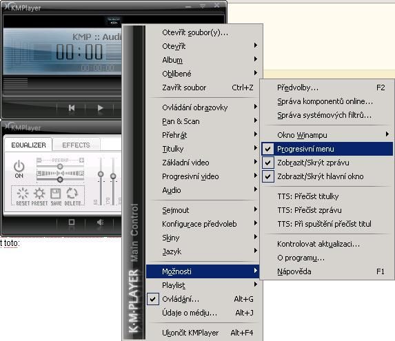Open Předvolby... preferences

pyautogui.click(x=327, y=87)
